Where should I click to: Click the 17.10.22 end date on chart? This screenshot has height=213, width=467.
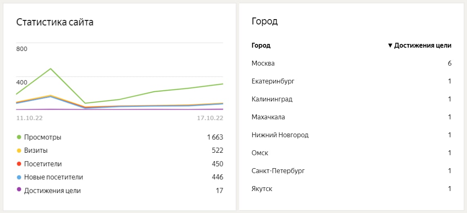click(x=210, y=118)
